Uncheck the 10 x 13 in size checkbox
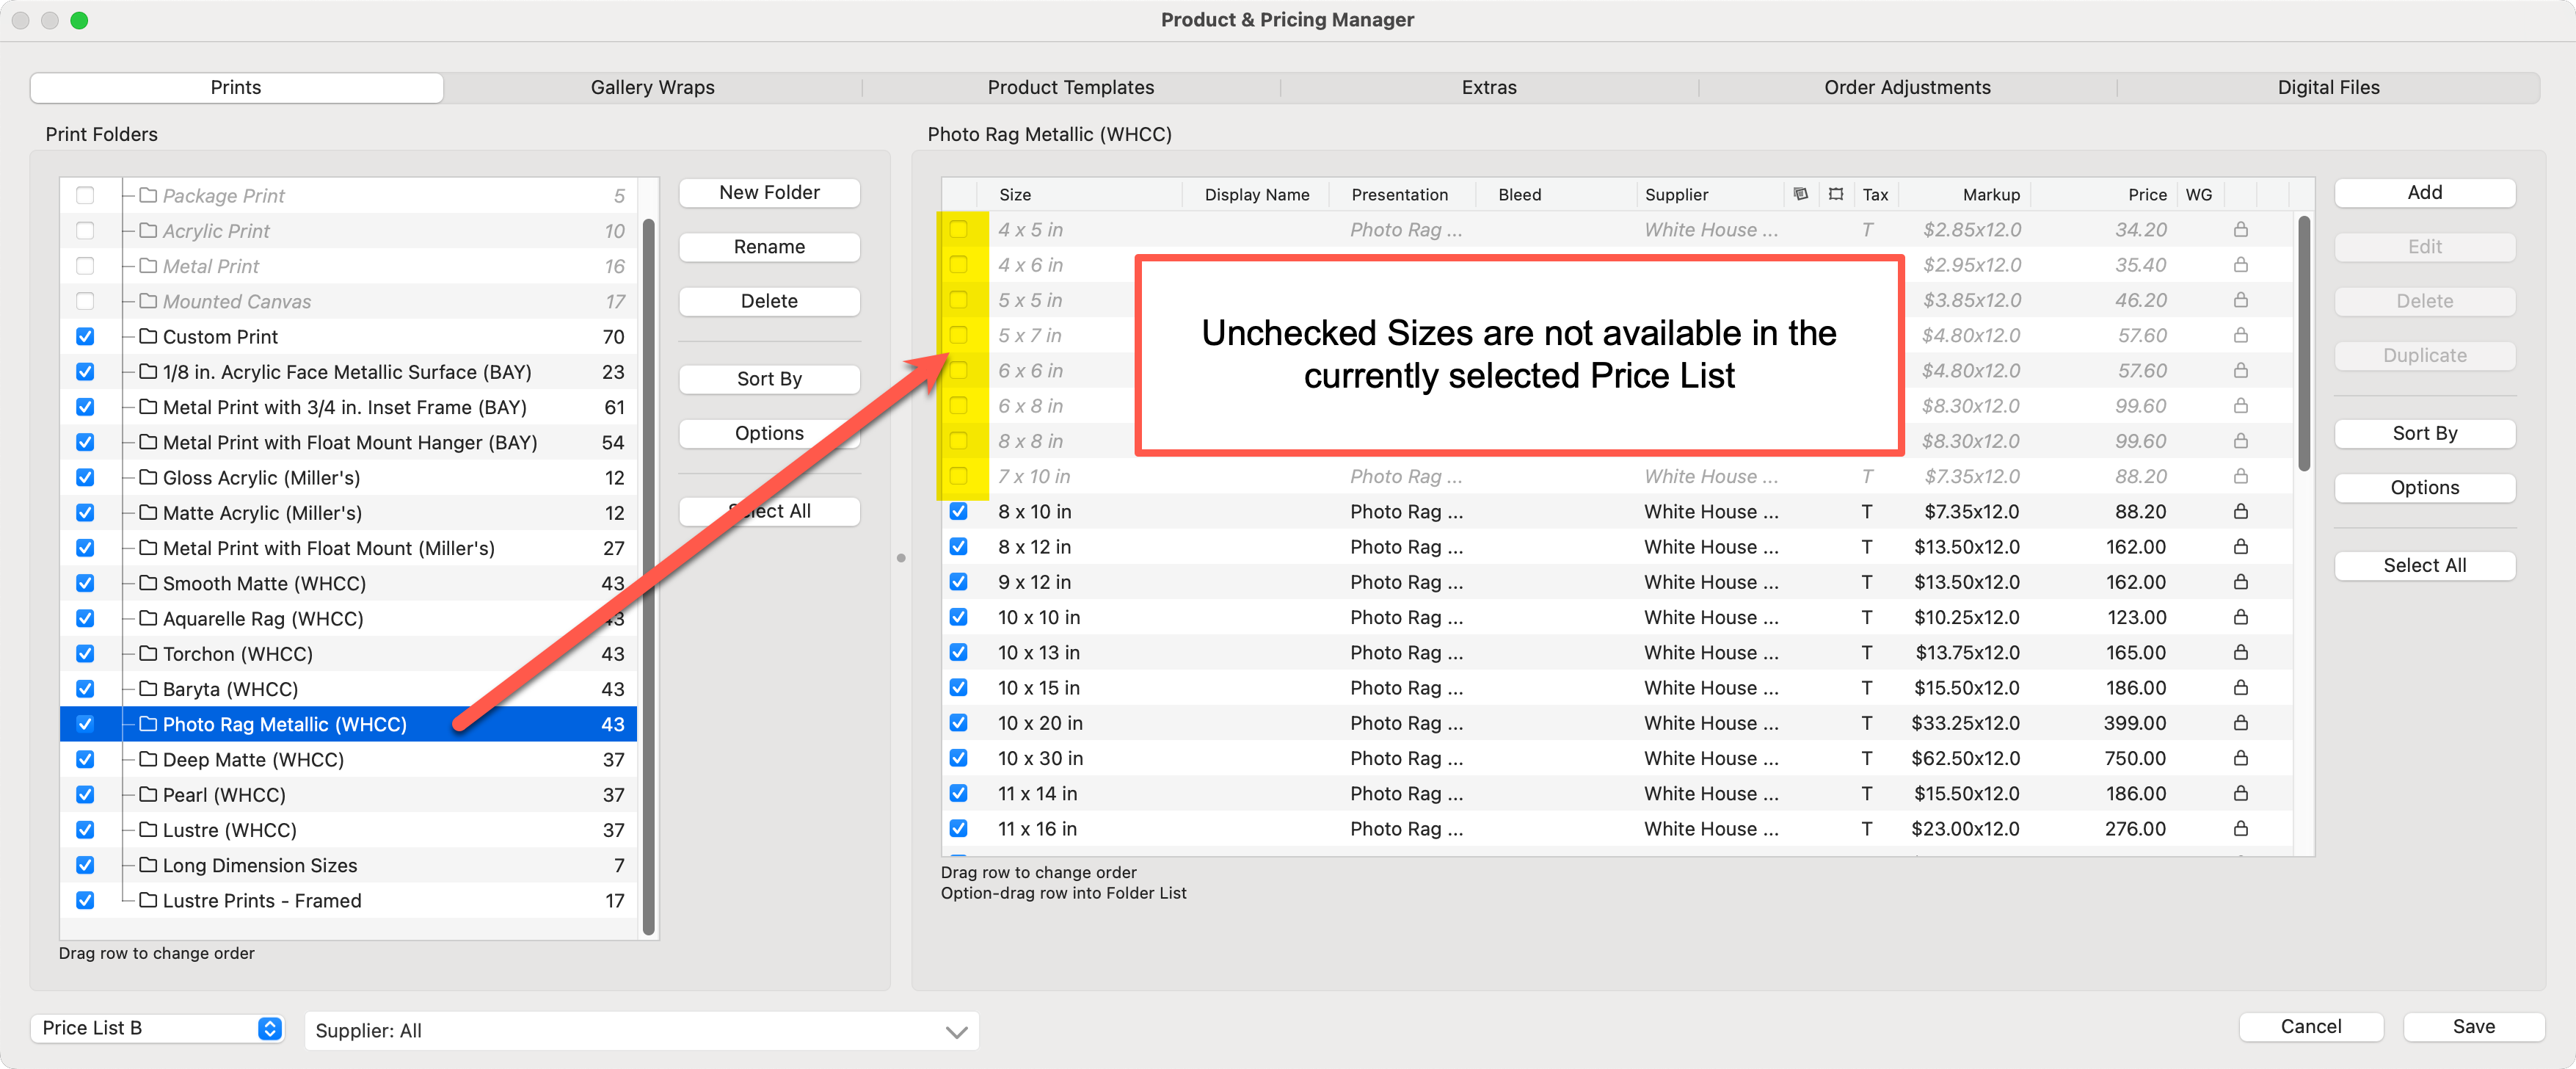 [958, 652]
